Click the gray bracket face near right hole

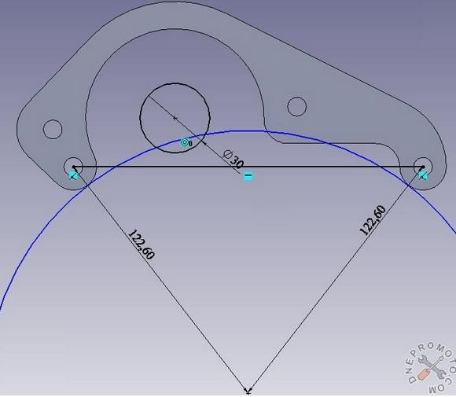pos(349,116)
